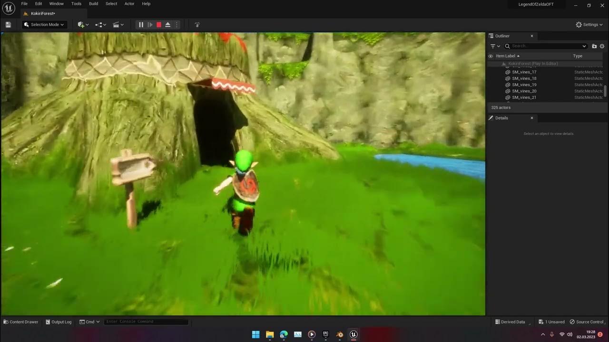Open File Explorer from the taskbar
Image resolution: width=609 pixels, height=342 pixels.
(270, 334)
